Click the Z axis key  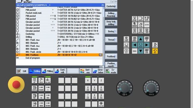click(101, 80)
